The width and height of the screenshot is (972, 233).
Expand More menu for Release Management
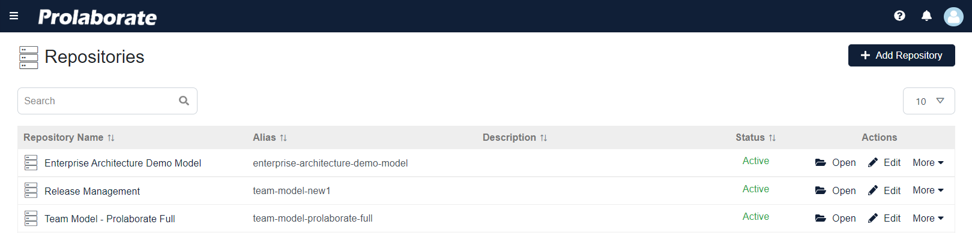(x=928, y=190)
